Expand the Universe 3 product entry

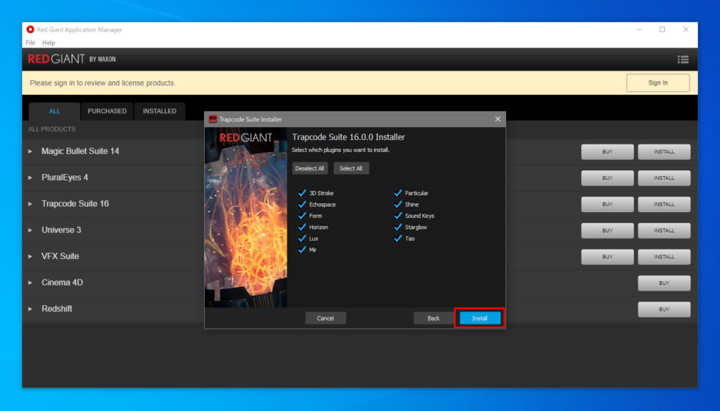coord(30,230)
